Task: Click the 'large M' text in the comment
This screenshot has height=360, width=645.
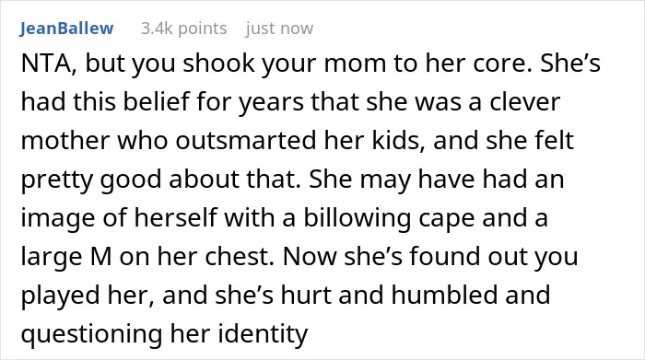Action: pyautogui.click(x=66, y=257)
